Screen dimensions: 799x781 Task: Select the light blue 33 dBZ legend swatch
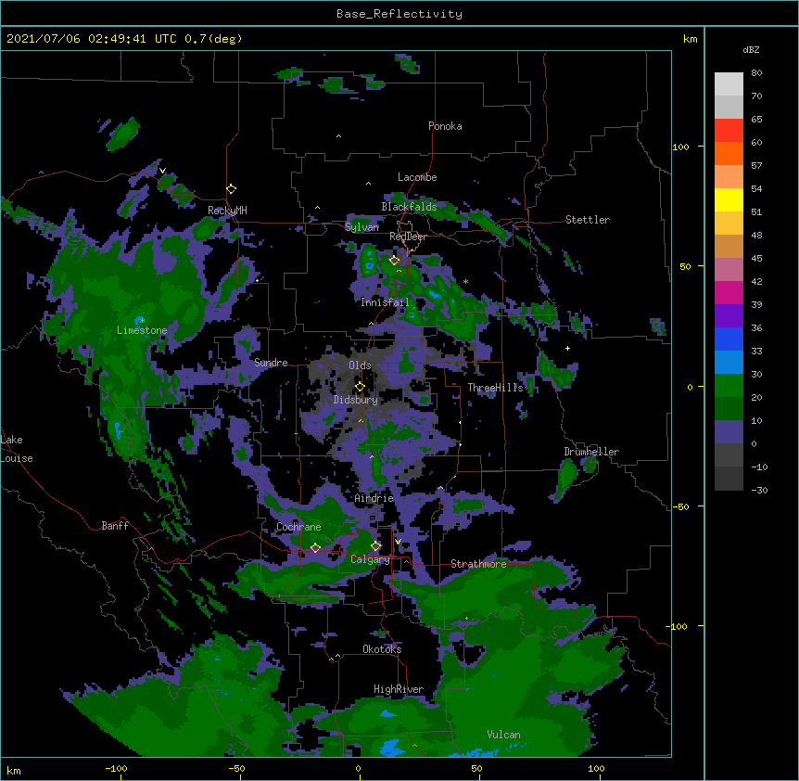click(729, 362)
